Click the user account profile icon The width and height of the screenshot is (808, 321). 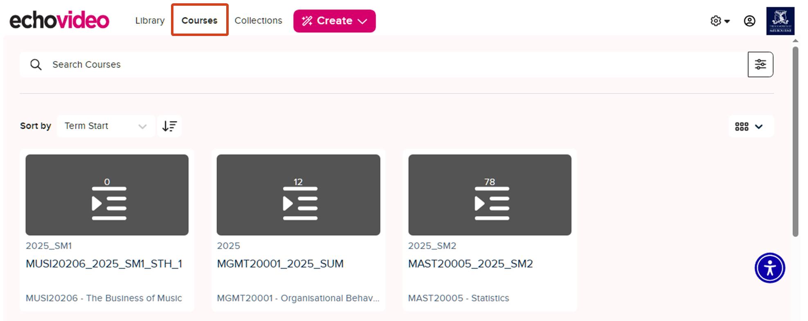pos(749,21)
